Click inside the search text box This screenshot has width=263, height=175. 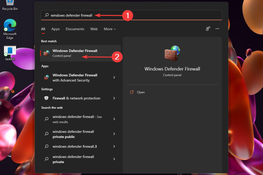tap(131, 15)
